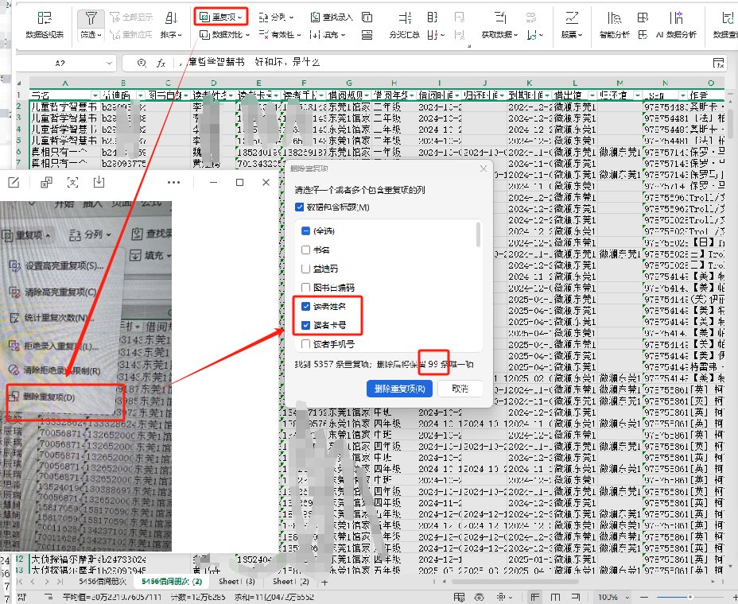Open the 智能分析 smart analysis tool
The height and width of the screenshot is (604, 738).
pos(613,19)
